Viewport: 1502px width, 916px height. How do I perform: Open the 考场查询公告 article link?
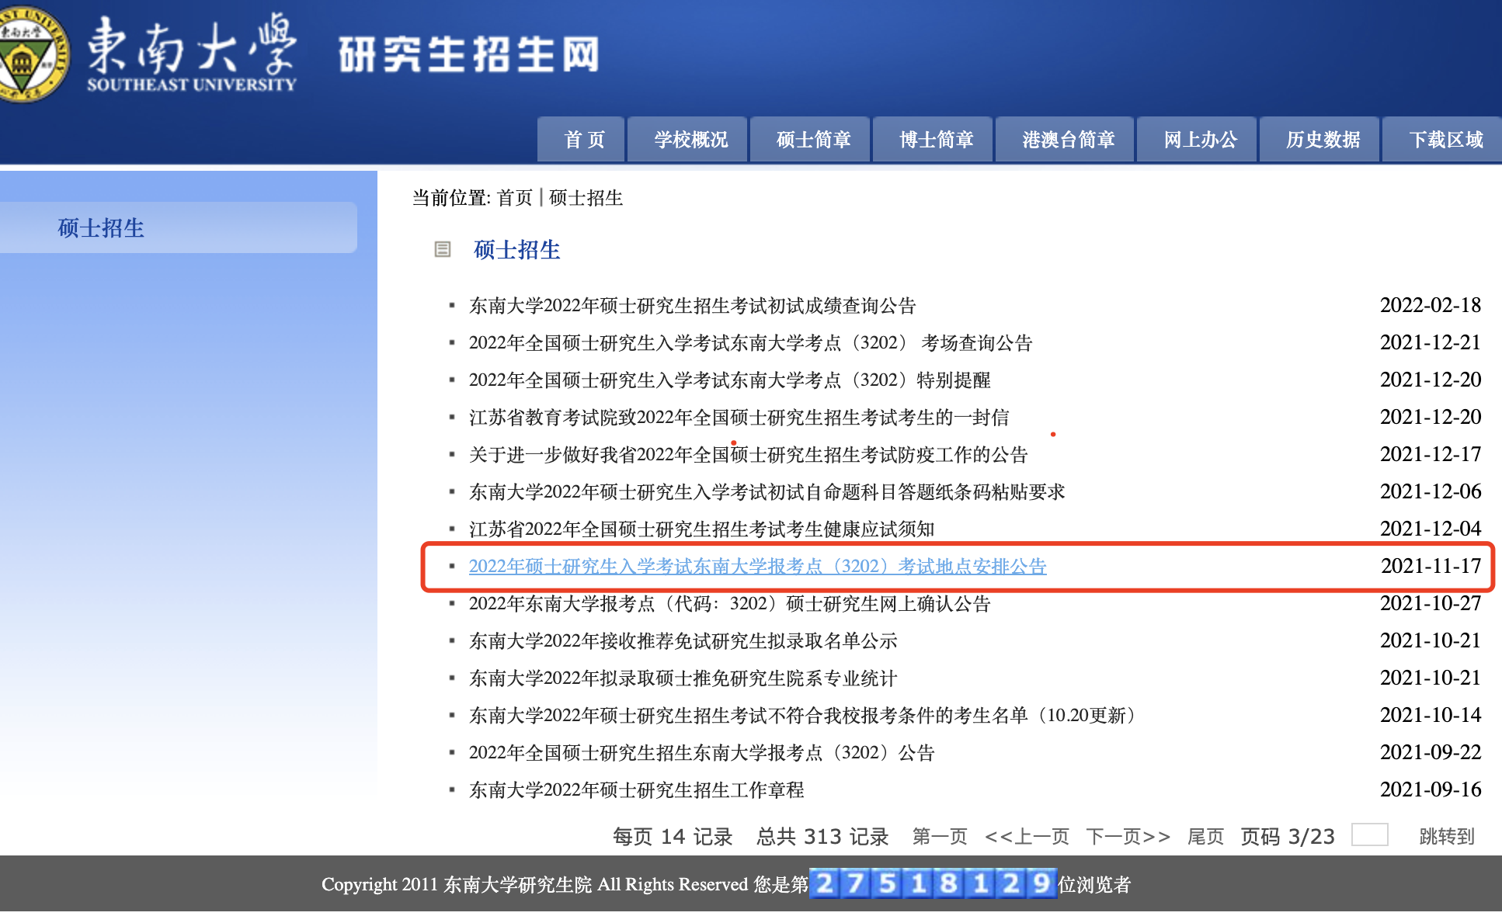coord(750,343)
